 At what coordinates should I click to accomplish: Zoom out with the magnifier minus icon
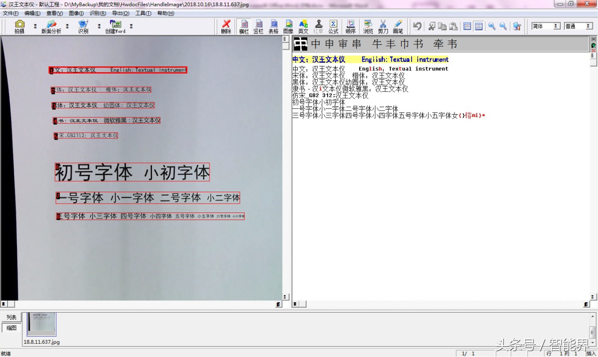tap(503, 26)
